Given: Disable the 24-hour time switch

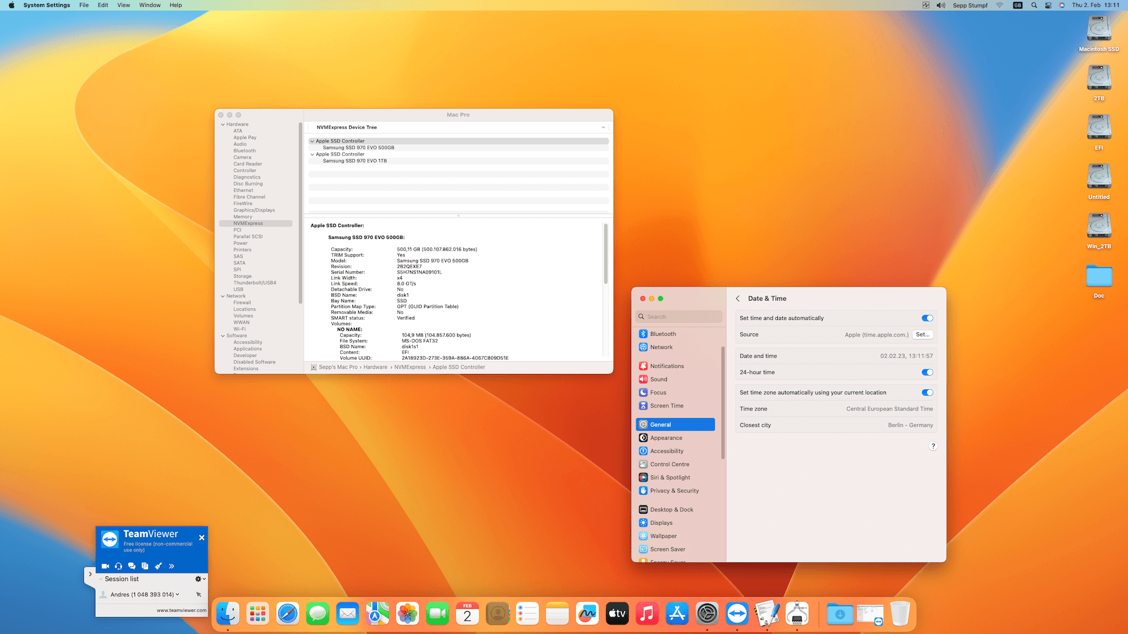Looking at the screenshot, I should (x=927, y=372).
